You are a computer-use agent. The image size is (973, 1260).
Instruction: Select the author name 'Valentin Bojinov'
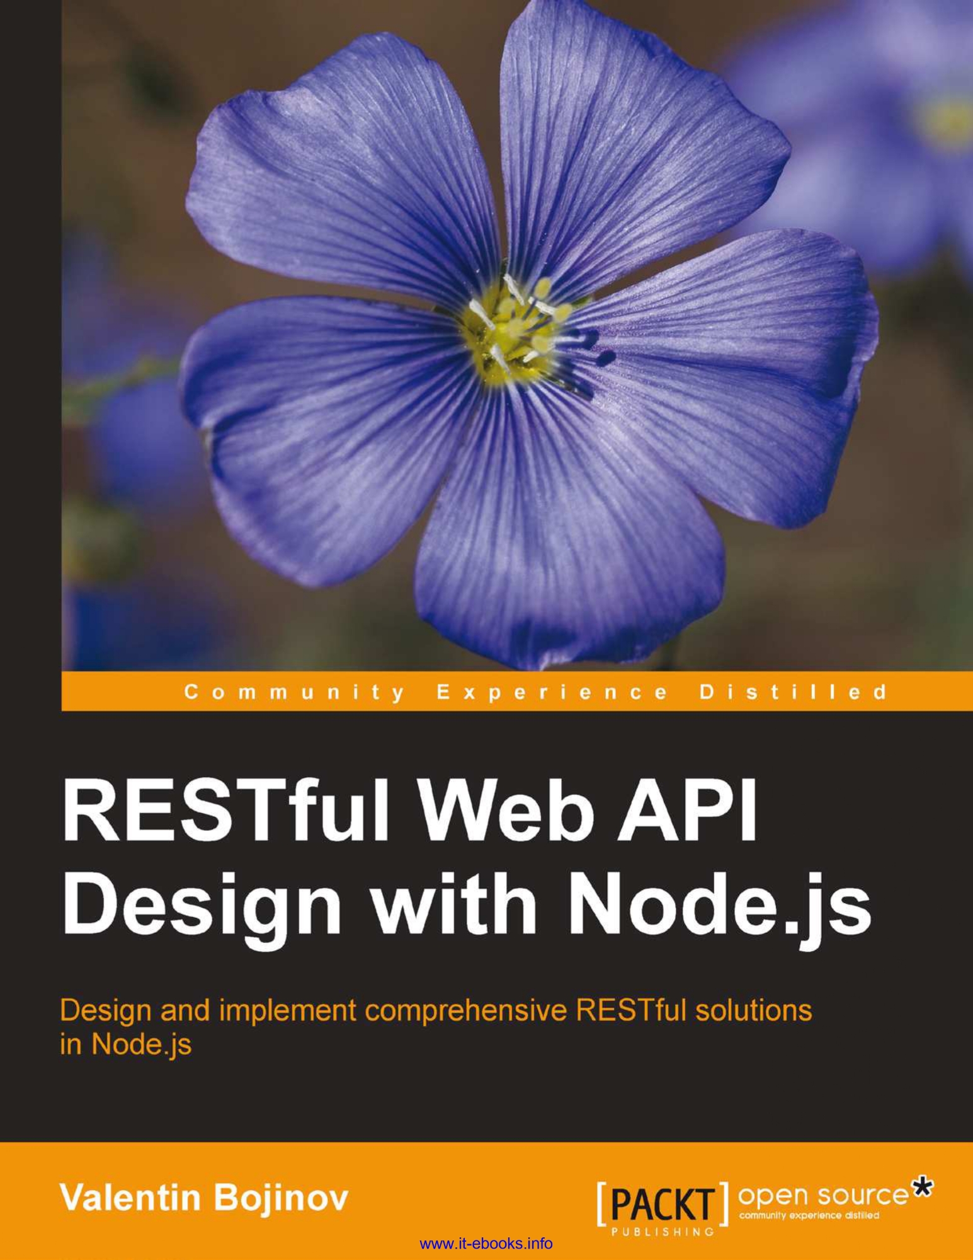(x=204, y=1197)
